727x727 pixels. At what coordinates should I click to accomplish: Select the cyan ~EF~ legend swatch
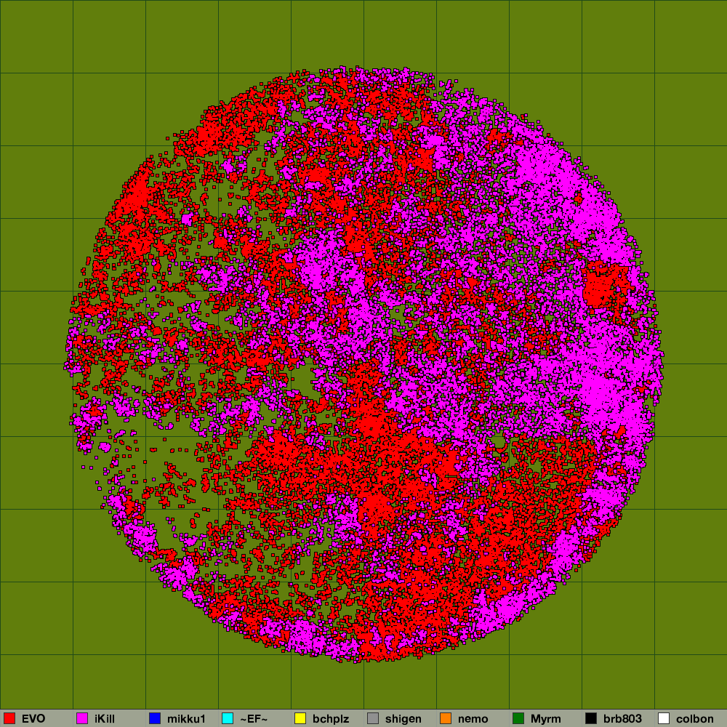pyautogui.click(x=228, y=718)
